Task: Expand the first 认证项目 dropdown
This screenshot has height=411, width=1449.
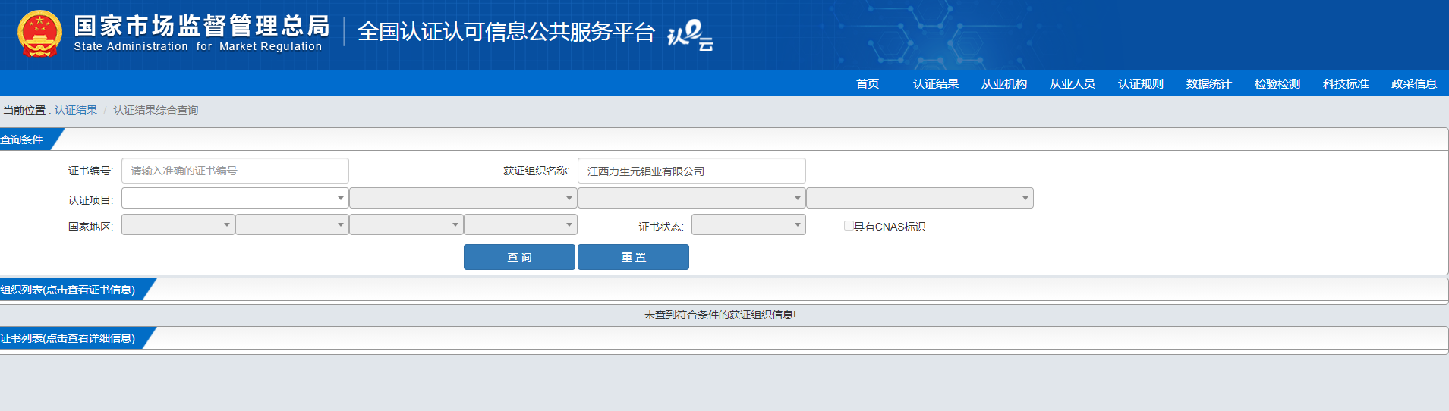Action: click(235, 198)
